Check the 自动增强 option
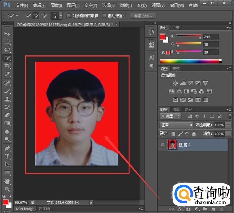This screenshot has height=213, width=234. tap(104, 16)
